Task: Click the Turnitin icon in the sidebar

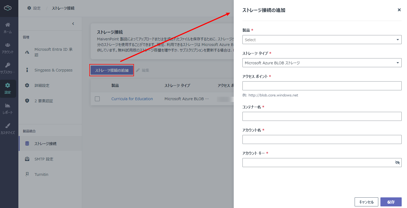Action: point(27,174)
